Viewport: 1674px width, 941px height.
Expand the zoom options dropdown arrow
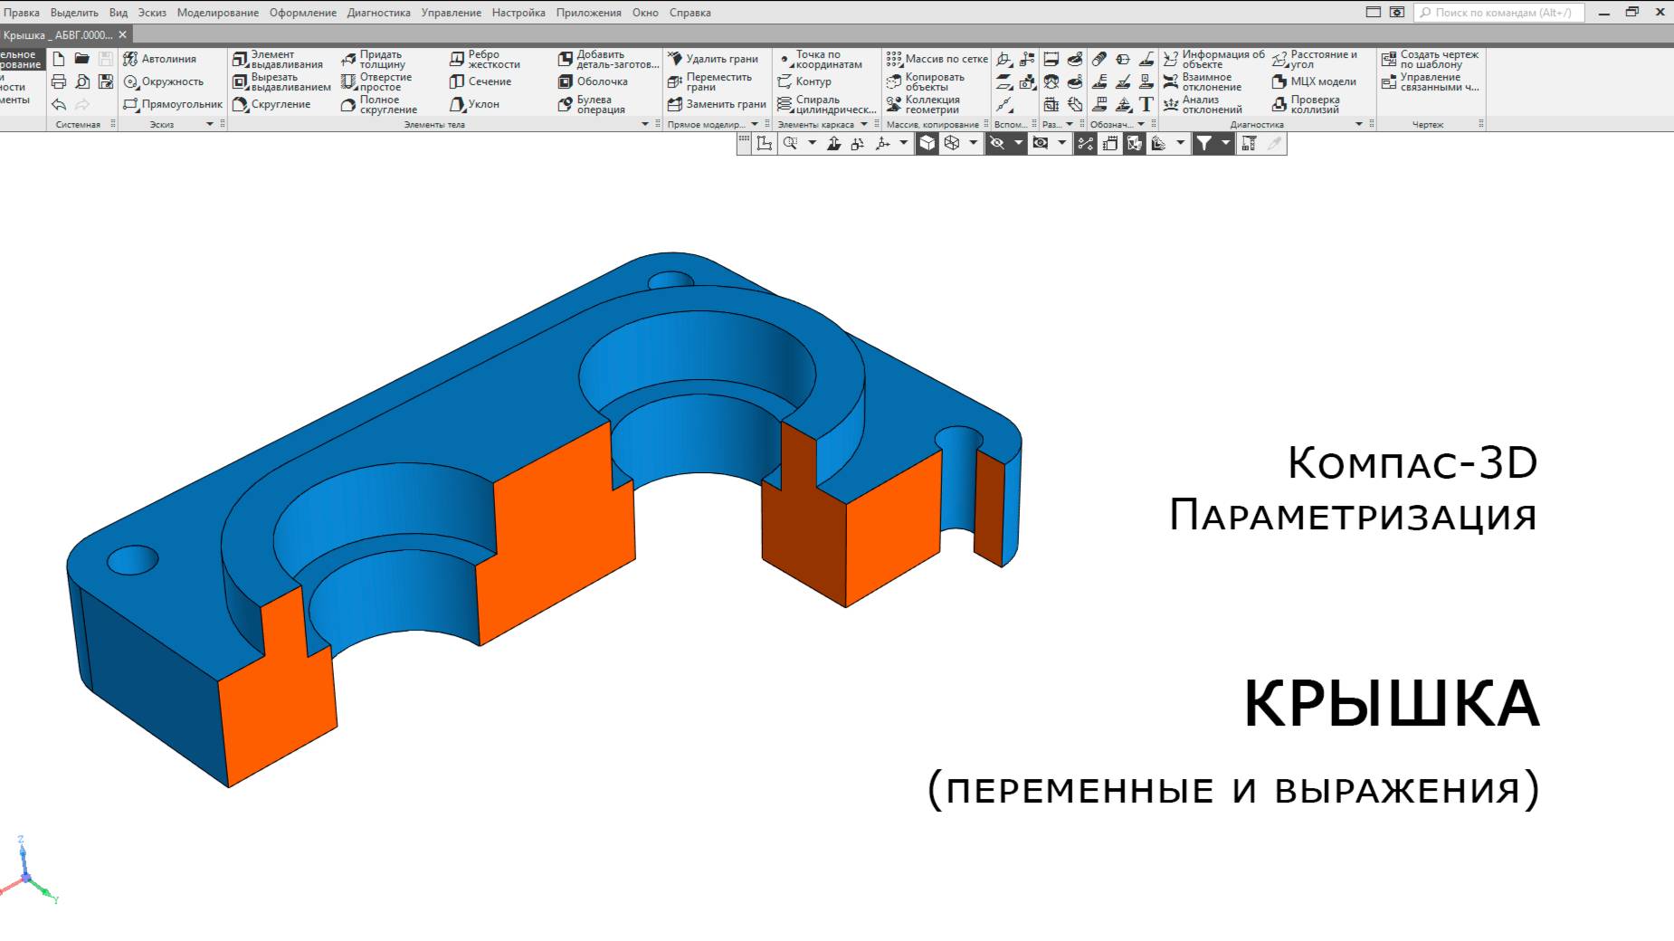pos(811,143)
